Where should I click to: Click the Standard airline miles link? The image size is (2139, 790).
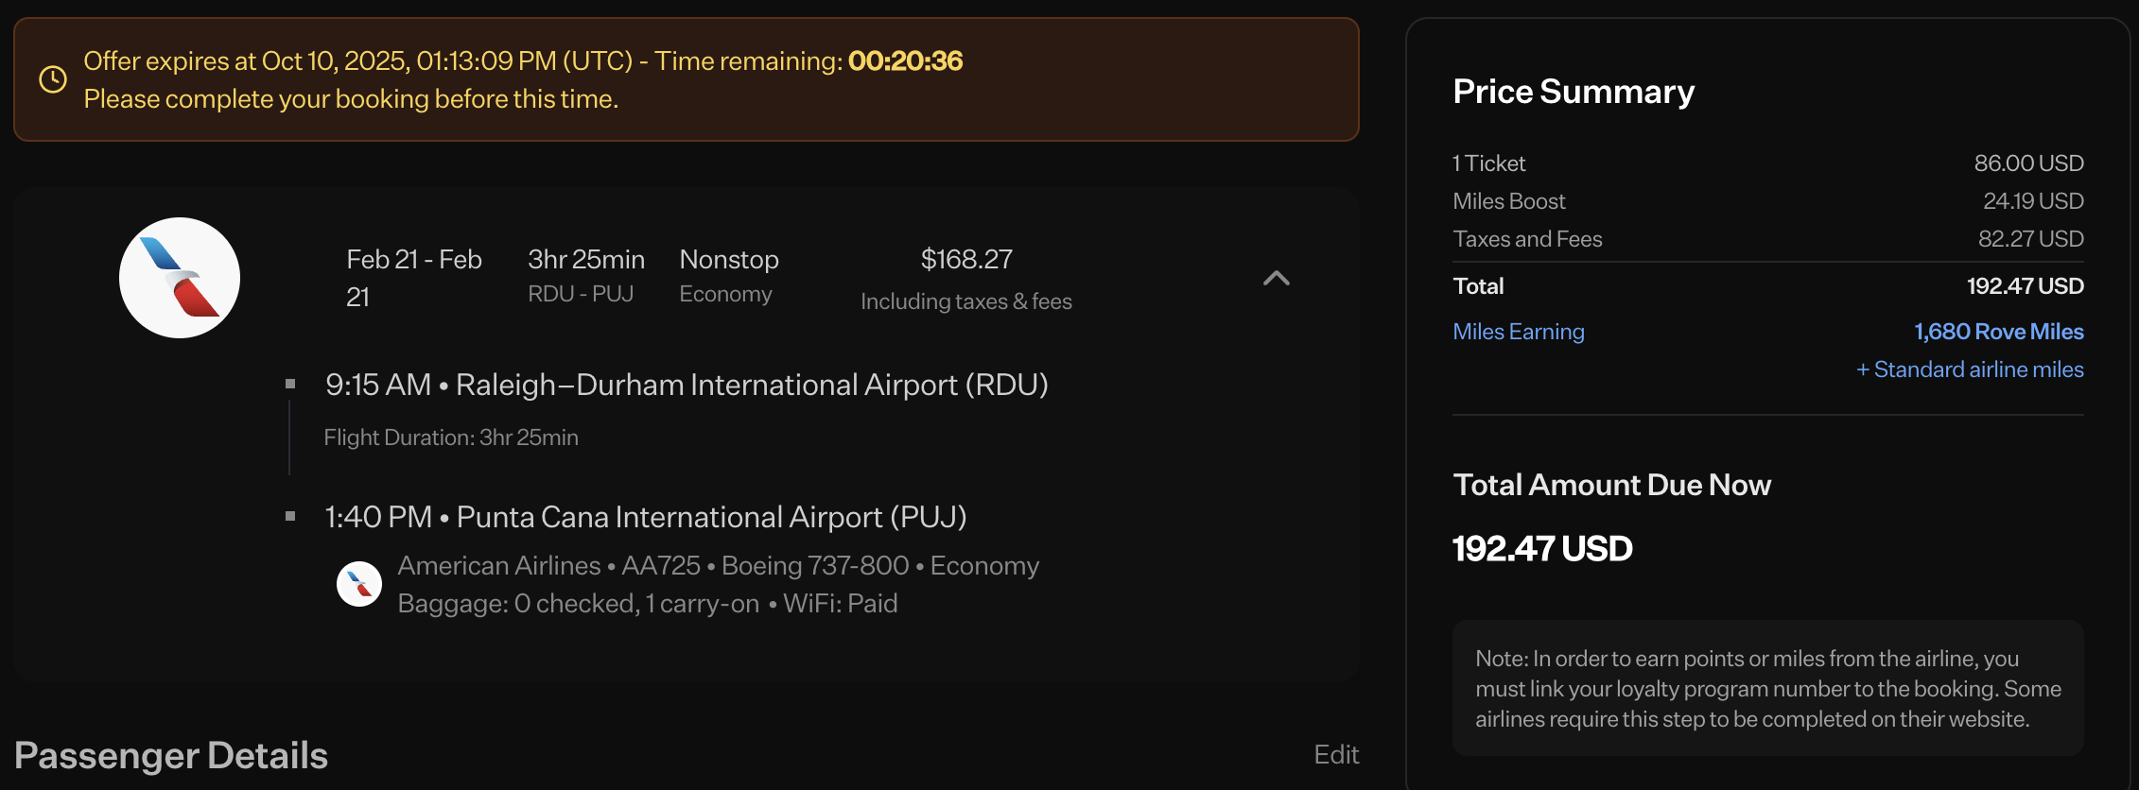(1970, 369)
